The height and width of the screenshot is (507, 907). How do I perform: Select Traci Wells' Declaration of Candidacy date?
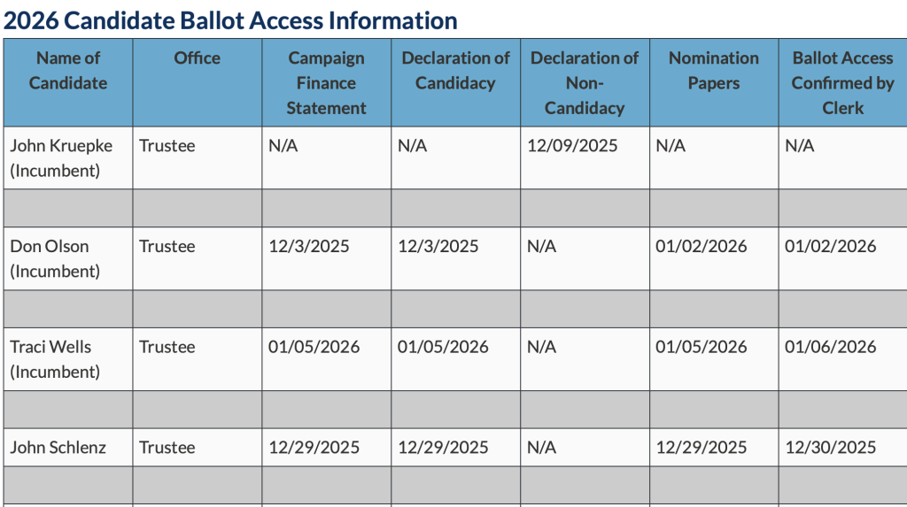pos(443,347)
